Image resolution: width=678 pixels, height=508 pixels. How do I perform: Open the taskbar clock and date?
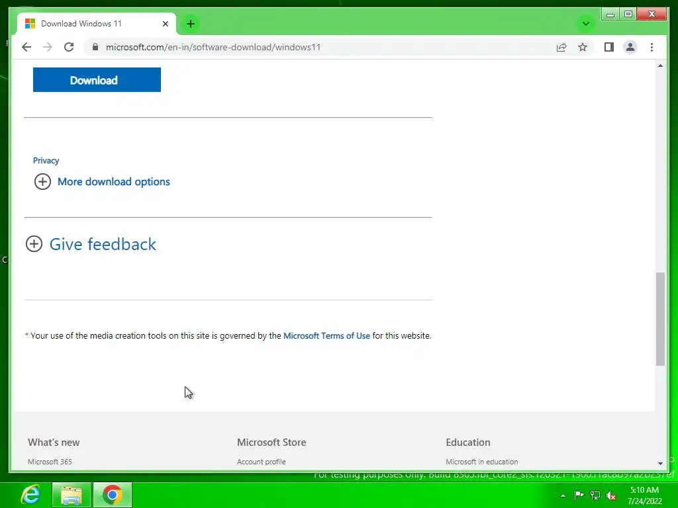tap(645, 495)
